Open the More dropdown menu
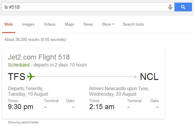 108,24
